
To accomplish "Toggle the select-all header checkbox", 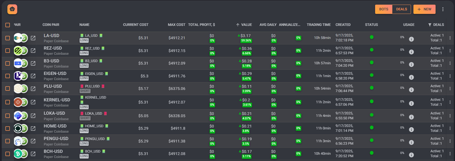I will (8, 25).
